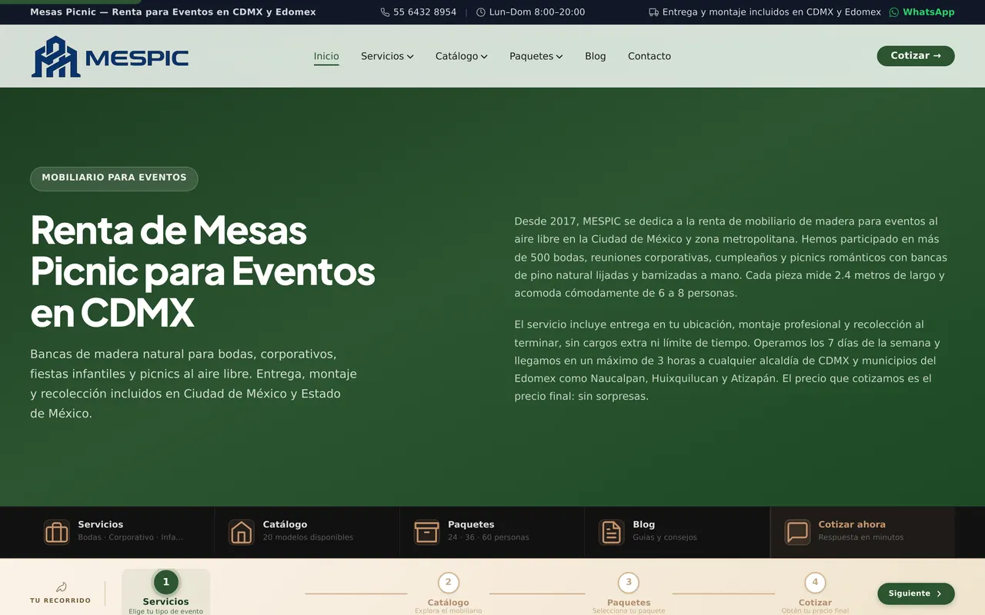Image resolution: width=985 pixels, height=615 pixels.
Task: Click the MESPIC logo
Action: point(110,56)
